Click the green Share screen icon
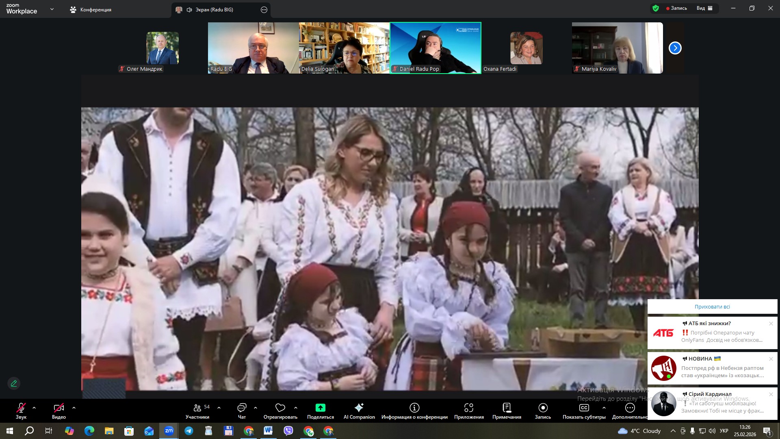 tap(320, 408)
